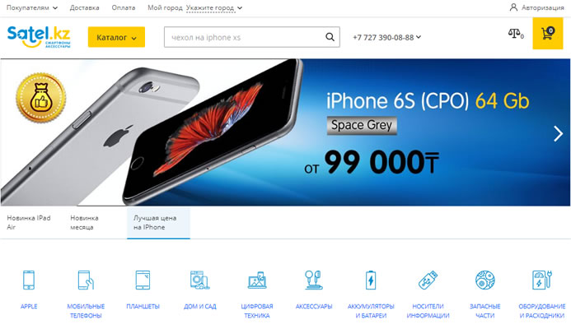The width and height of the screenshot is (571, 329).
Task: Open the Укажите город city selector
Action: pos(214,7)
